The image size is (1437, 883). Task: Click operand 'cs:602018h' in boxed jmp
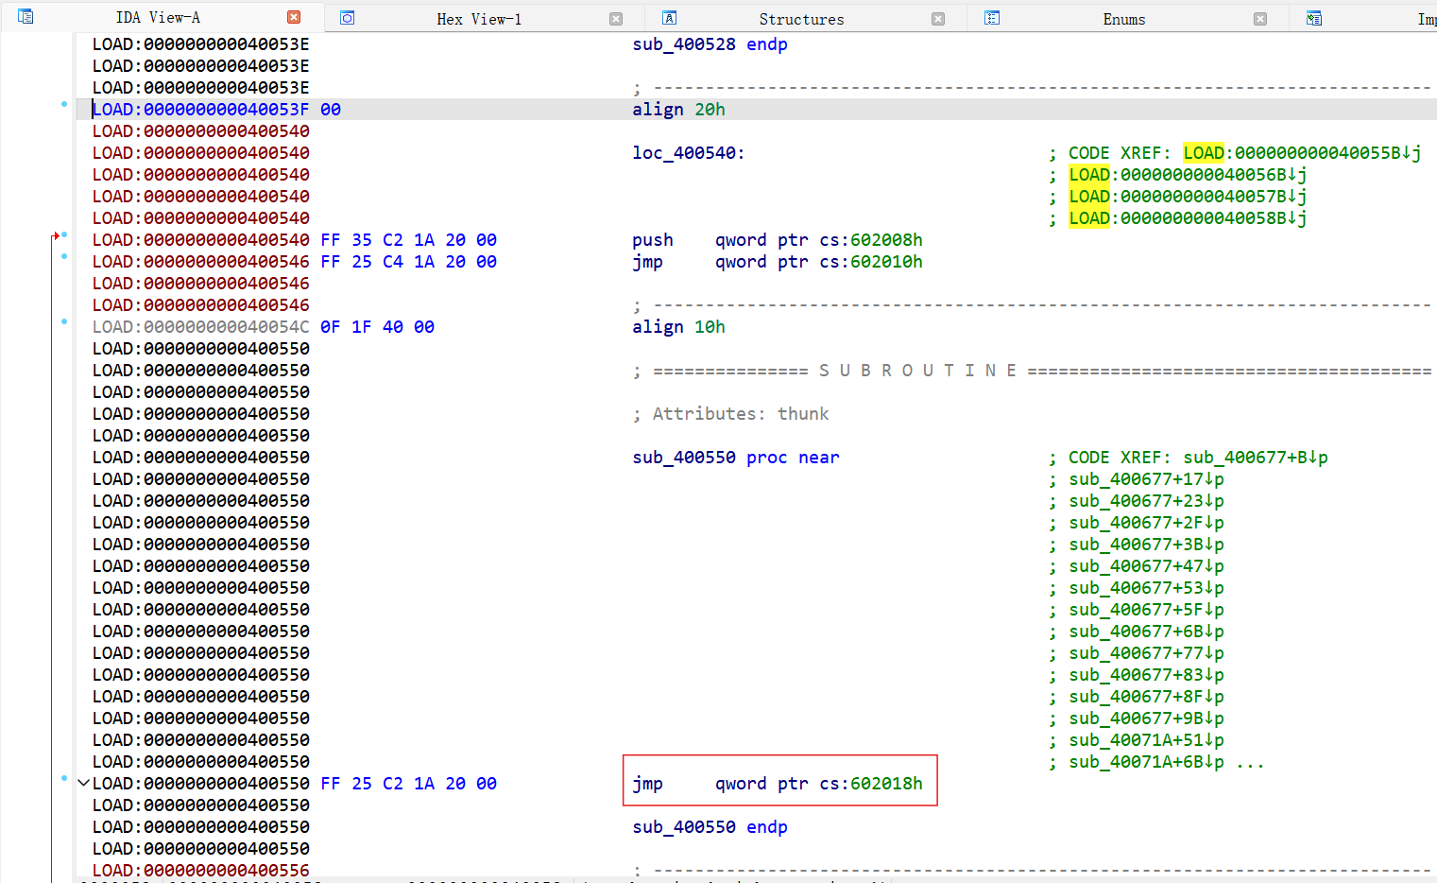[871, 784]
